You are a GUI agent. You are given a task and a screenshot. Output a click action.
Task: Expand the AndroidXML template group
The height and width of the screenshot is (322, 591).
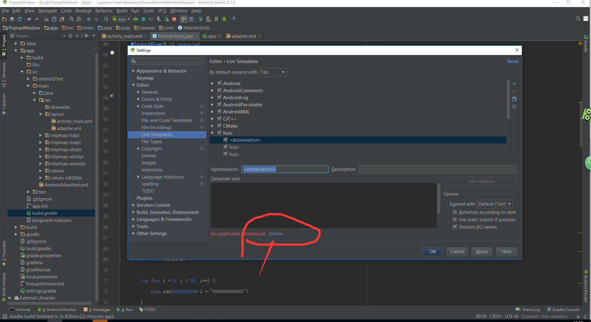pyautogui.click(x=212, y=112)
